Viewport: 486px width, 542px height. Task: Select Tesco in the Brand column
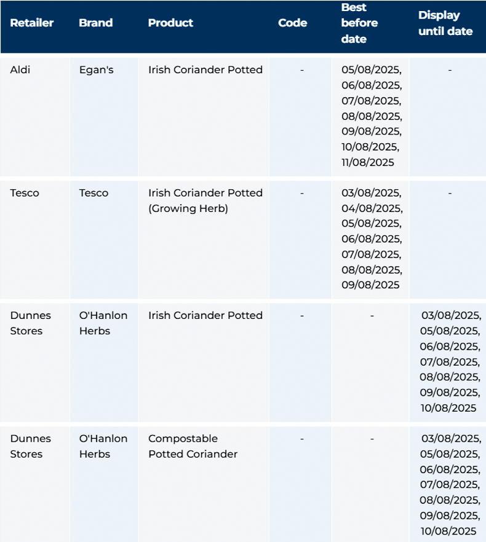point(94,193)
